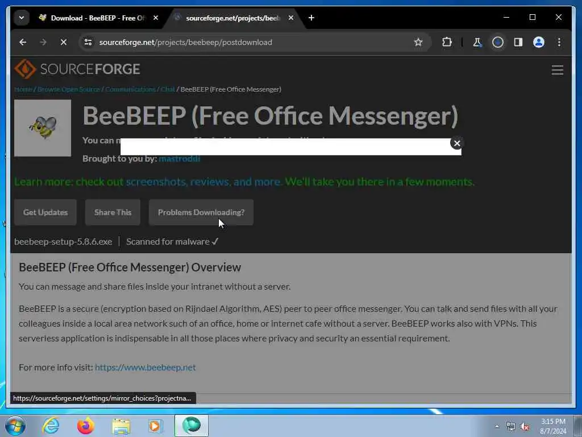Open the Extensions puzzle icon

click(x=447, y=42)
